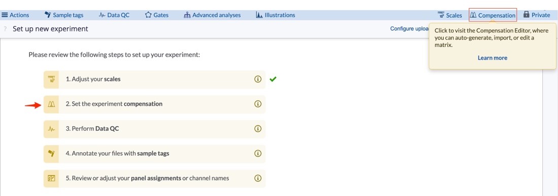Screen dimensions: 558x196
Task: Open the Scales editor in top bar
Action: pyautogui.click(x=450, y=15)
